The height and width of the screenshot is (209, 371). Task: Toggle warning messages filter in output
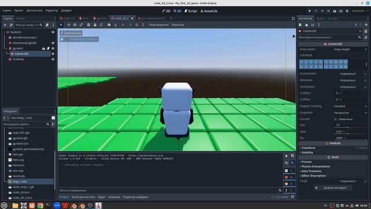289,183
